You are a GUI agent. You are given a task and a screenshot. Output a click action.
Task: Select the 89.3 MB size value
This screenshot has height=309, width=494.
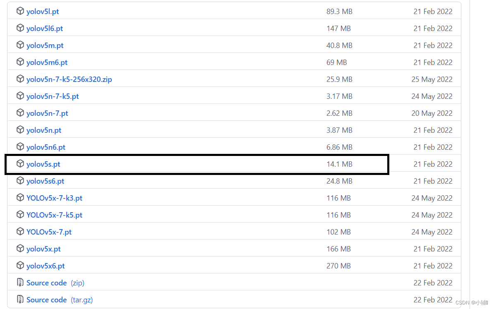point(339,12)
